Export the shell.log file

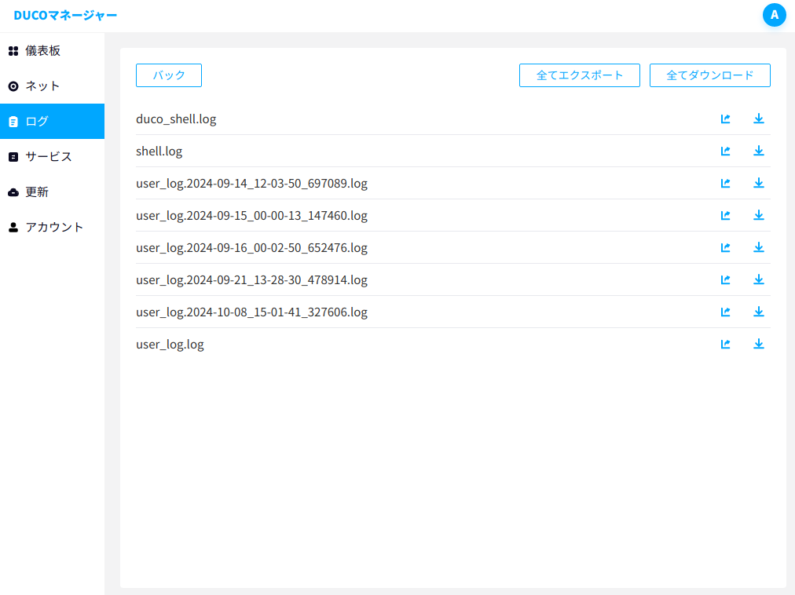[x=726, y=151]
